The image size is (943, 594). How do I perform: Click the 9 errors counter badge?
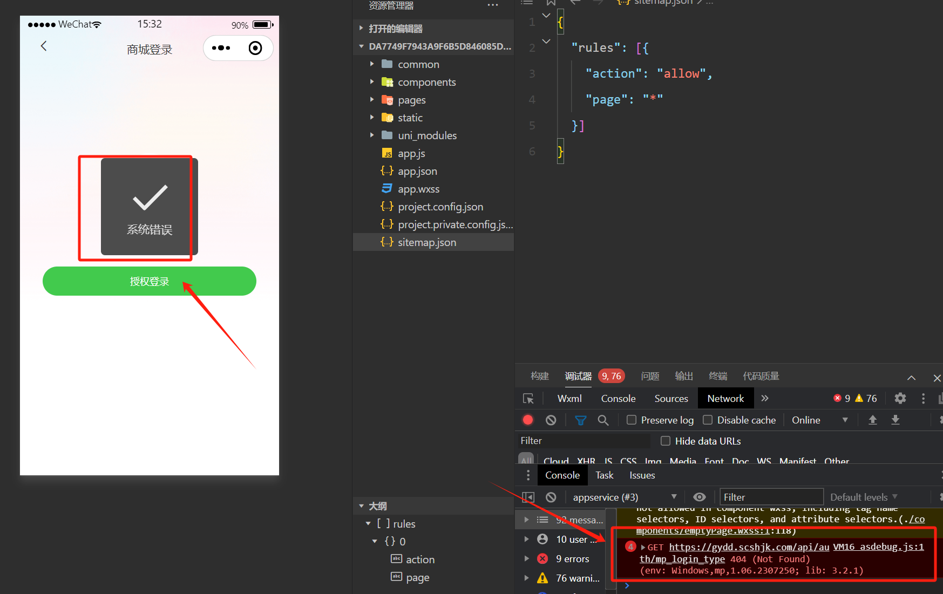pos(842,399)
